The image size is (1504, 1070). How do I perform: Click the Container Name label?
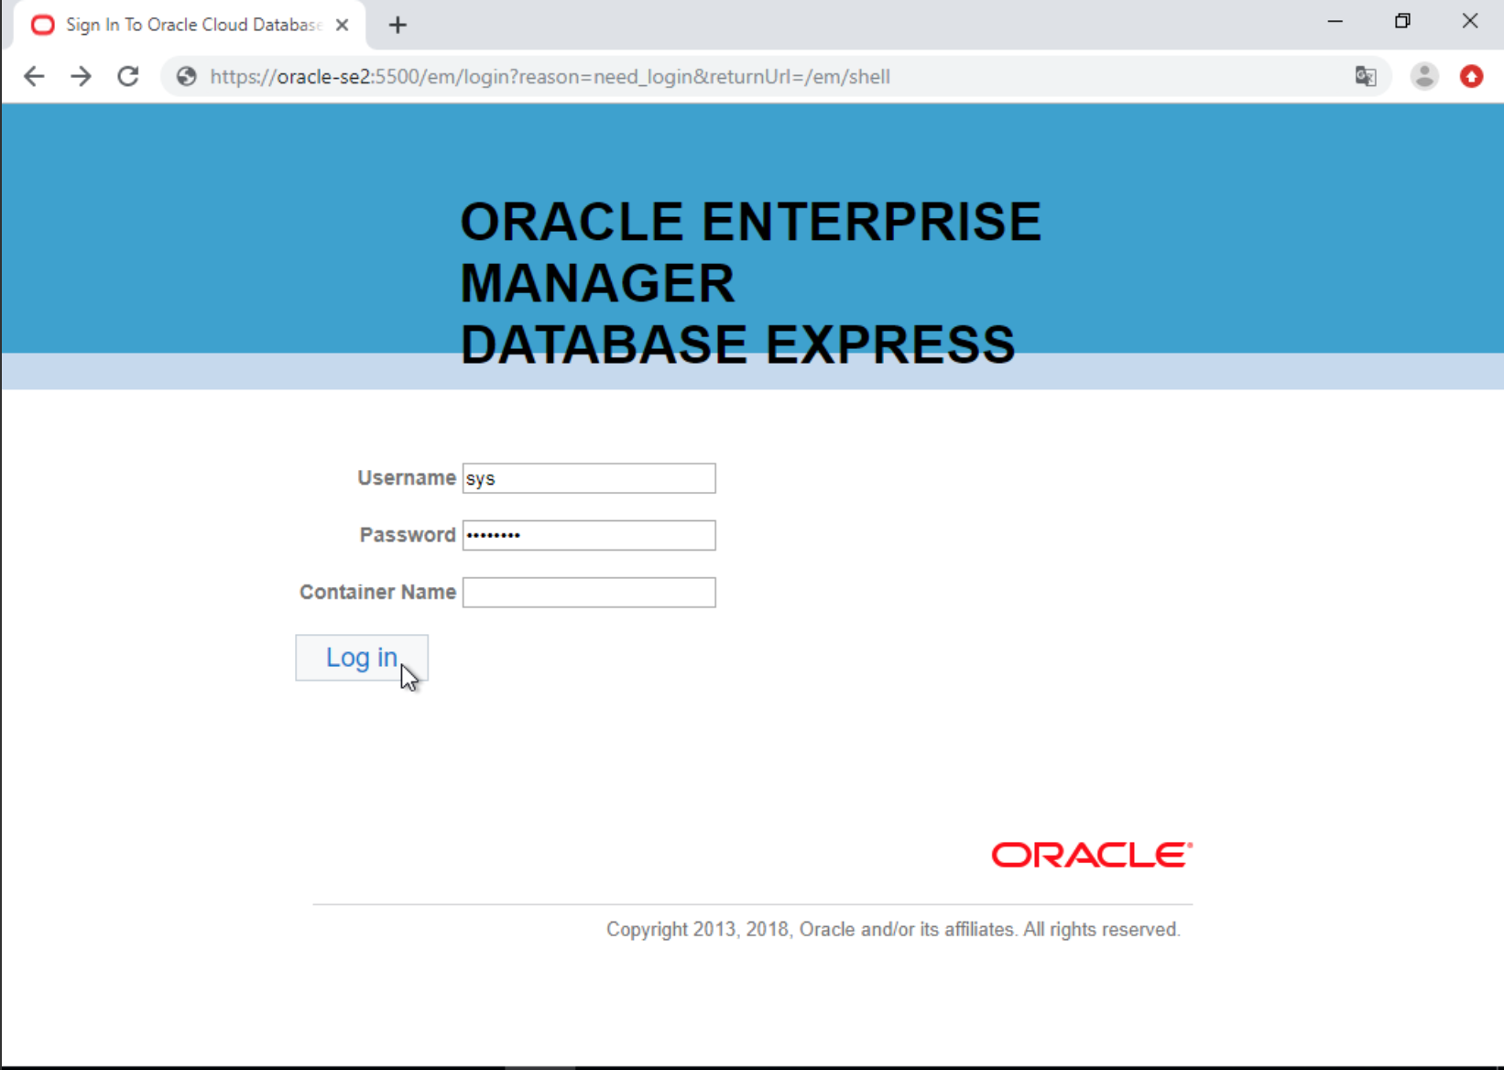377,592
